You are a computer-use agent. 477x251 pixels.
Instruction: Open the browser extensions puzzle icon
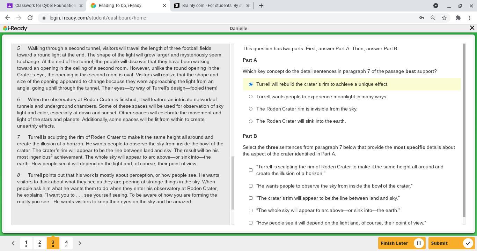(x=458, y=18)
